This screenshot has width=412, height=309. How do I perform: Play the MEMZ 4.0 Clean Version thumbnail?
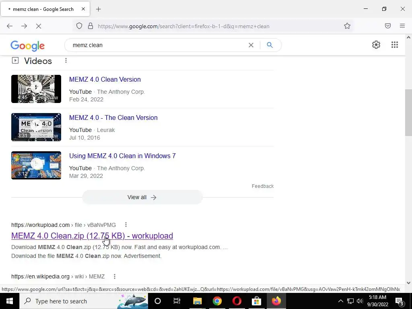pyautogui.click(x=36, y=89)
